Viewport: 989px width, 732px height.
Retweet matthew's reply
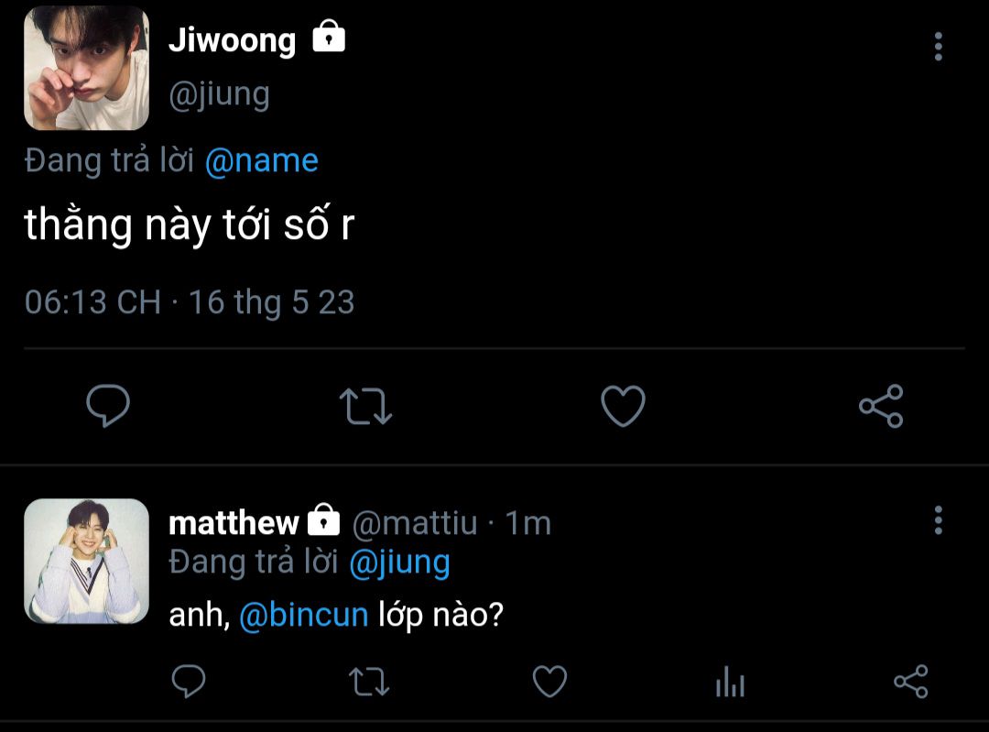[x=369, y=682]
